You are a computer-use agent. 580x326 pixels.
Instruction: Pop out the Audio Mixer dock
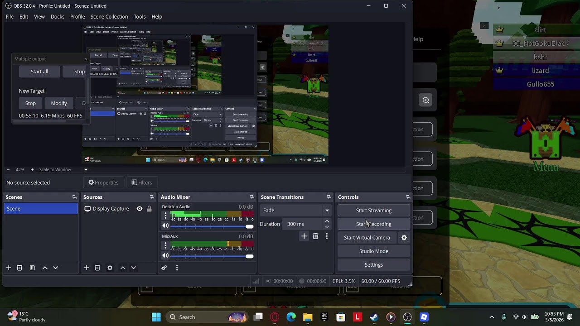click(252, 197)
